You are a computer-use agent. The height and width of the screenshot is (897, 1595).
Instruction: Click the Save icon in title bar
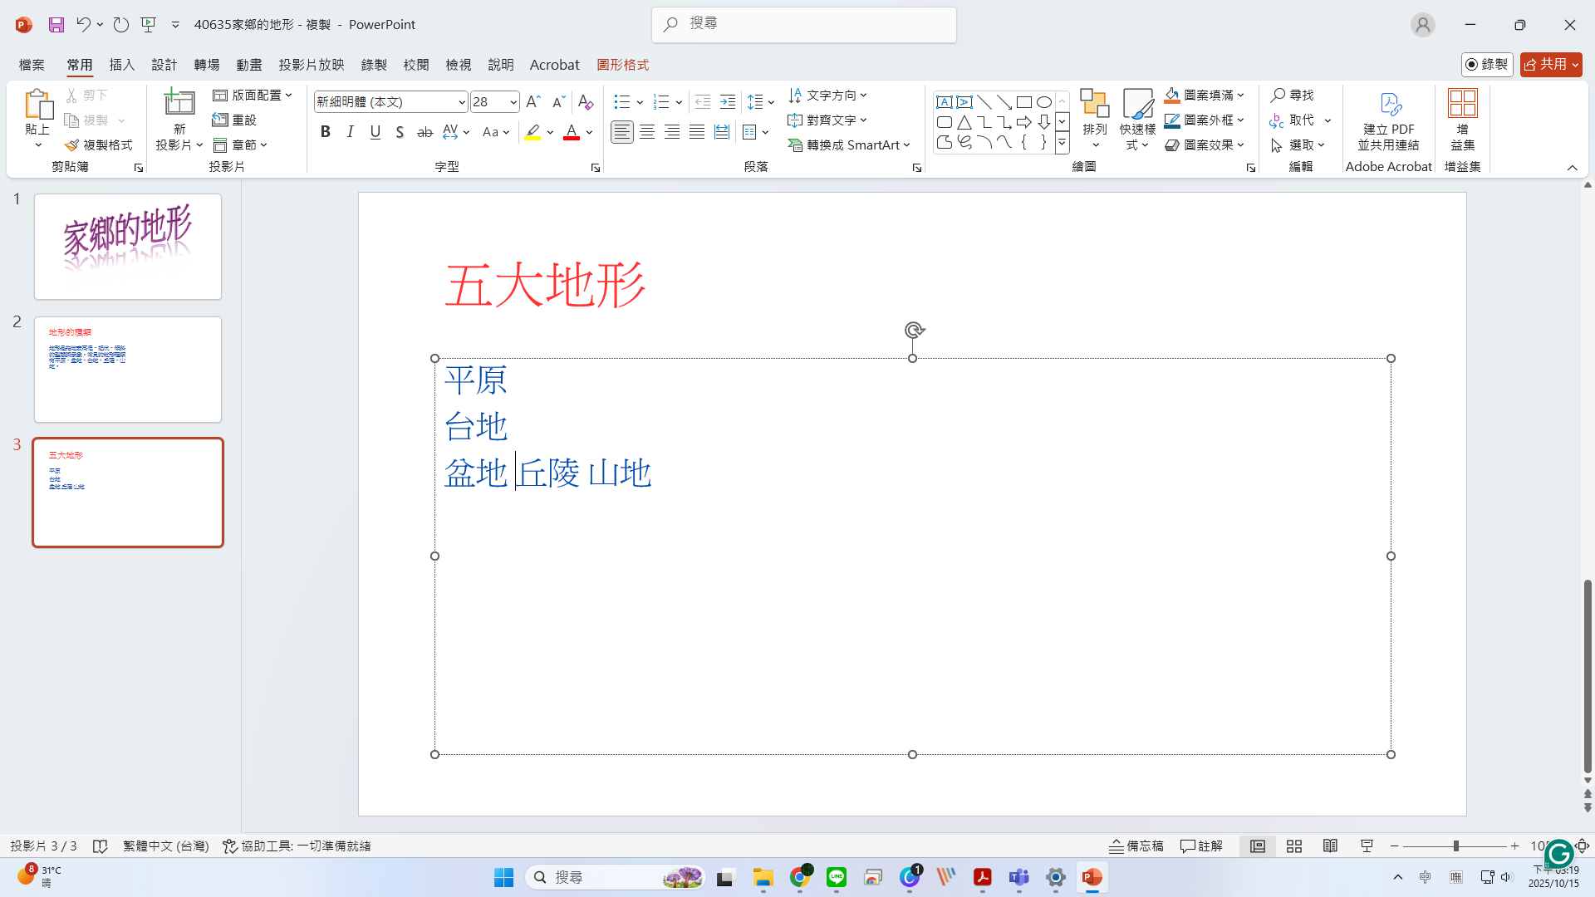coord(56,25)
